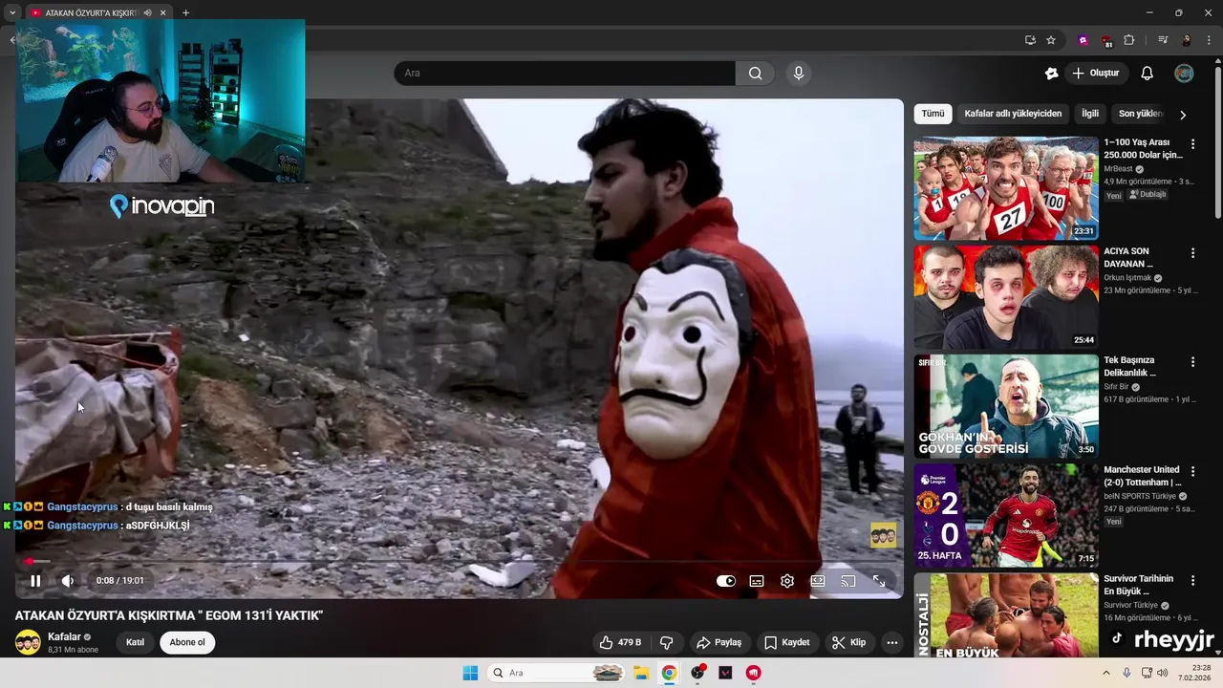Mute the video volume
Image resolution: width=1223 pixels, height=688 pixels.
(68, 581)
